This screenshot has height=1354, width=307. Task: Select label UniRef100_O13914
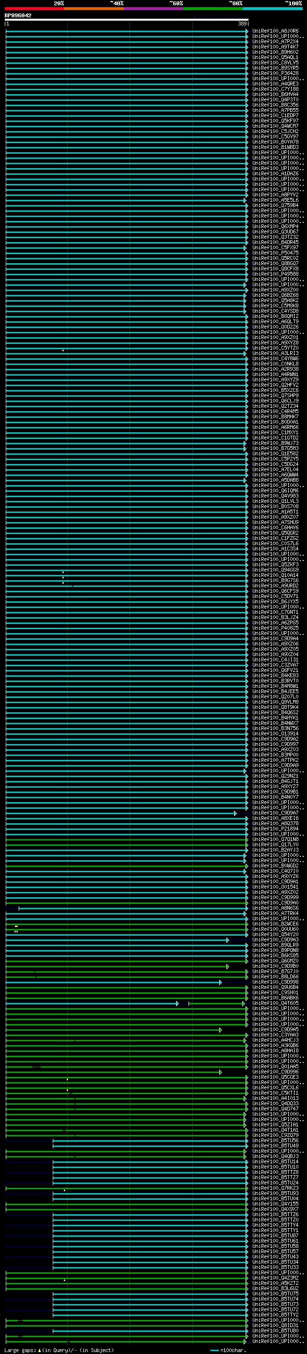point(275,734)
